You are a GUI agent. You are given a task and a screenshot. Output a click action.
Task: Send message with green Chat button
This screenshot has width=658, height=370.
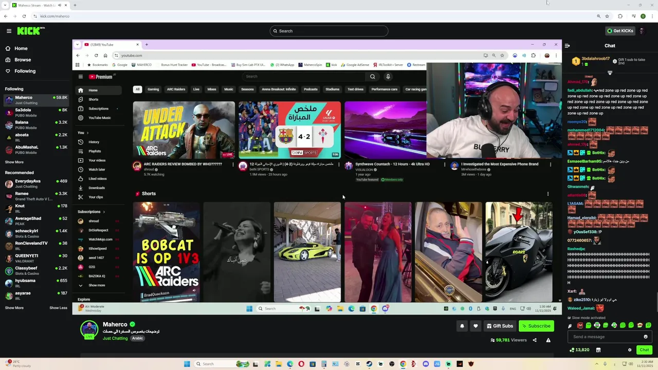(x=644, y=350)
